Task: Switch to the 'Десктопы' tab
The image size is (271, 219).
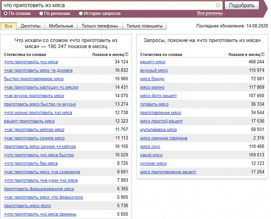Action: pos(31,26)
